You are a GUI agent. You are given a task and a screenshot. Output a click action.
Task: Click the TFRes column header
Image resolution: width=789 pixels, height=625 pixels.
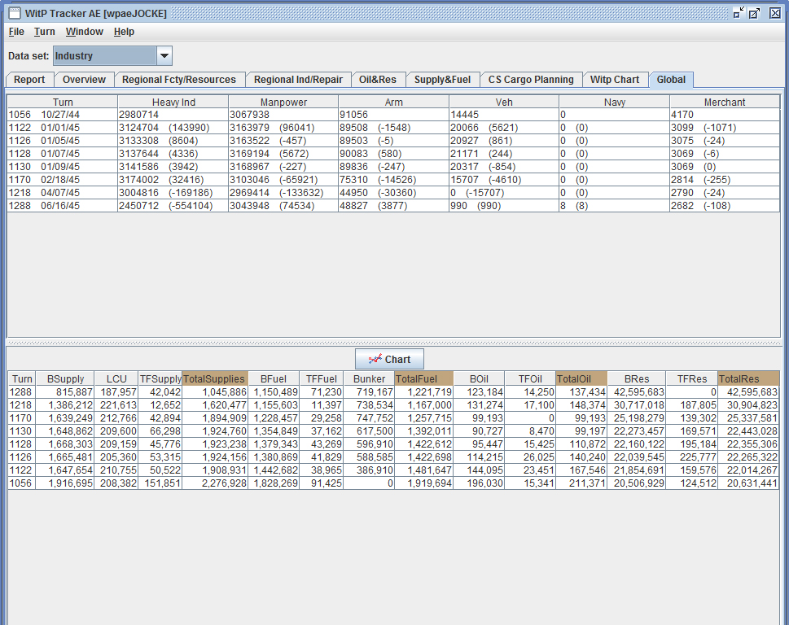[x=692, y=378]
